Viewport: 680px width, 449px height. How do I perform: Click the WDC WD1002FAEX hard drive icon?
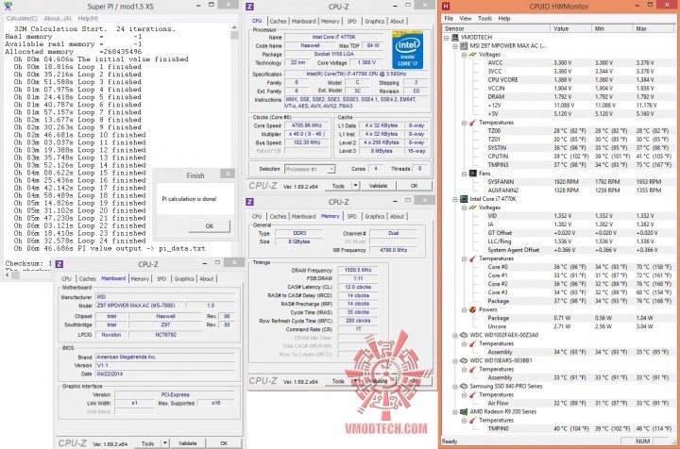click(x=464, y=335)
